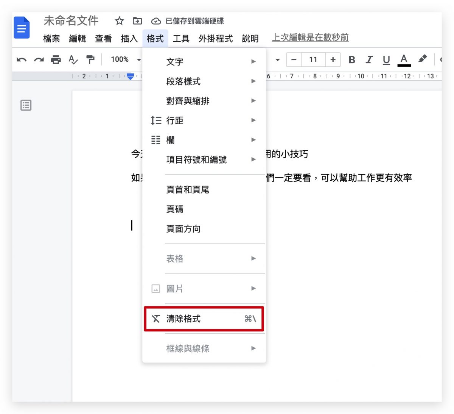Click the document text line ending 可以幫助工作更有效率

click(x=272, y=178)
